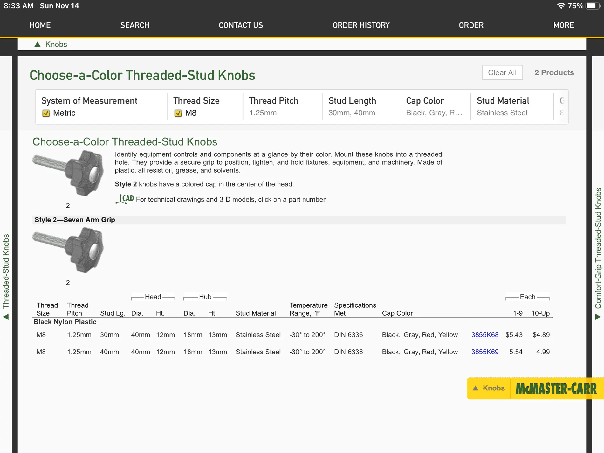Click the Choose-a-Color Threaded-Stud Knobs page title
The width and height of the screenshot is (604, 453).
coord(142,75)
